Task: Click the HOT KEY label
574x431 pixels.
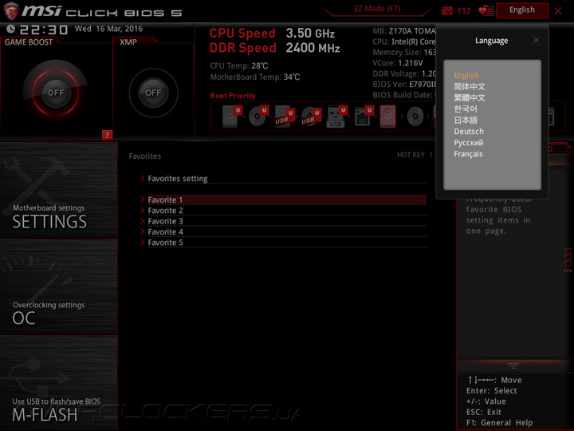Action: 411,155
